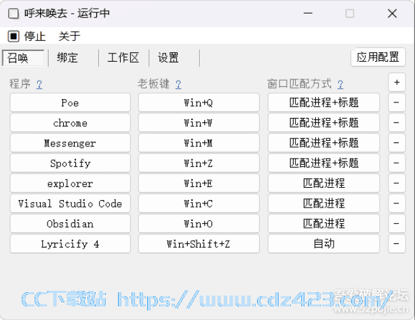The image size is (415, 320).
Task: Select the Lyricify 4 program button
Action: (70, 244)
